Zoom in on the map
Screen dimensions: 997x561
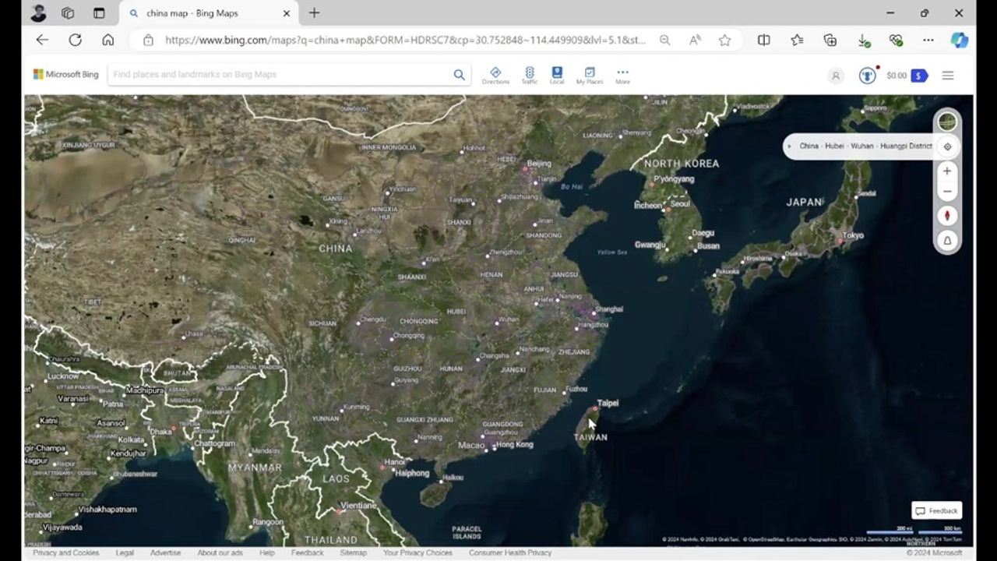(x=947, y=171)
